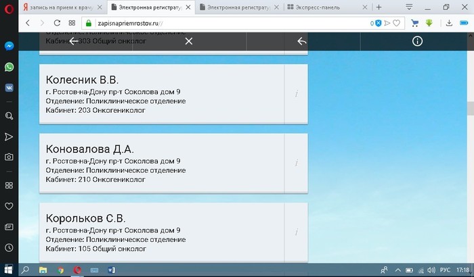The height and width of the screenshot is (277, 474).
Task: Click info icon for Коновалова Д.А.
Action: 296,163
